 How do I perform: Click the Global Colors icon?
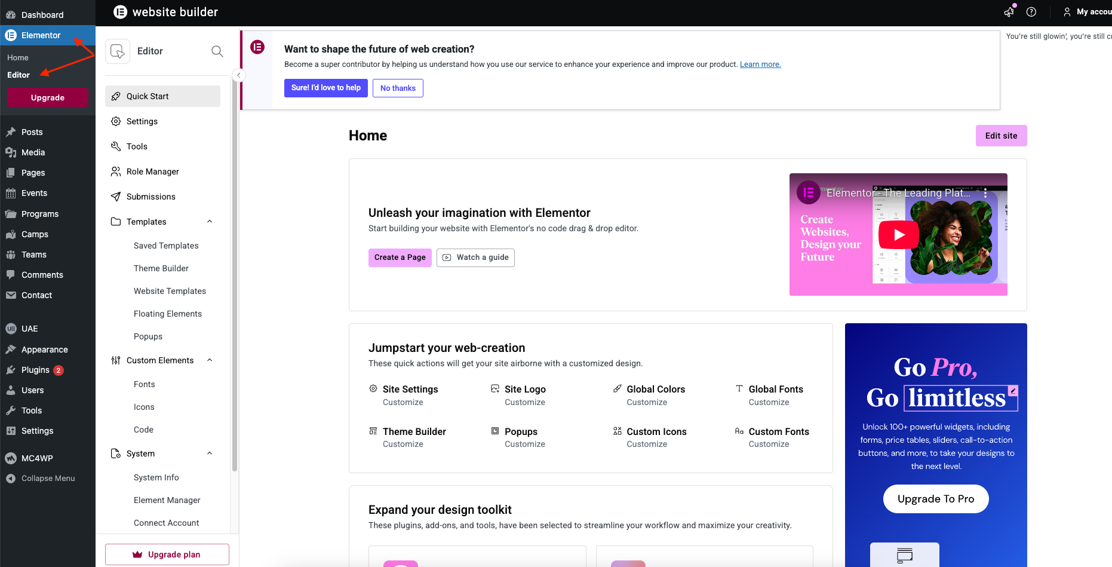(x=618, y=389)
